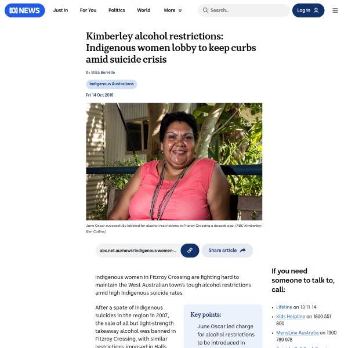This screenshot has width=348, height=348.
Task: Open the Just In section
Action: point(60,10)
